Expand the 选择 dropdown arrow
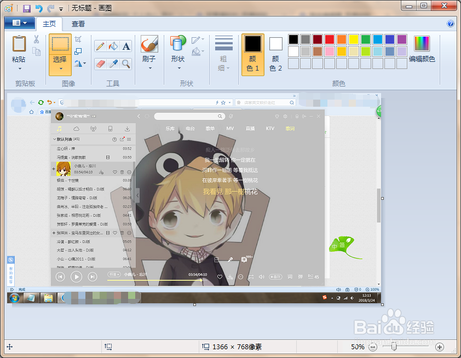 (x=61, y=69)
